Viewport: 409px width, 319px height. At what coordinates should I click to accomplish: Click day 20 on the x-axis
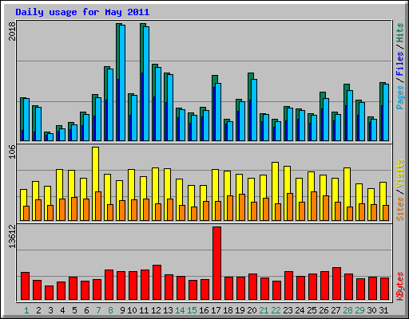tap(252, 310)
